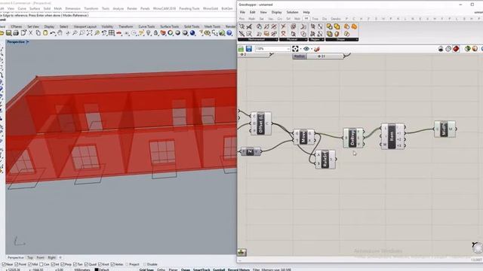Click the RelSet component on the canvas
Viewport: 483px width, 271px height.
tap(325, 159)
